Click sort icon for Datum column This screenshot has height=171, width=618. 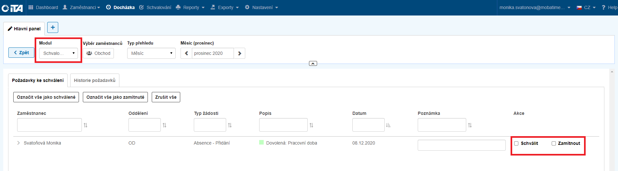388,125
